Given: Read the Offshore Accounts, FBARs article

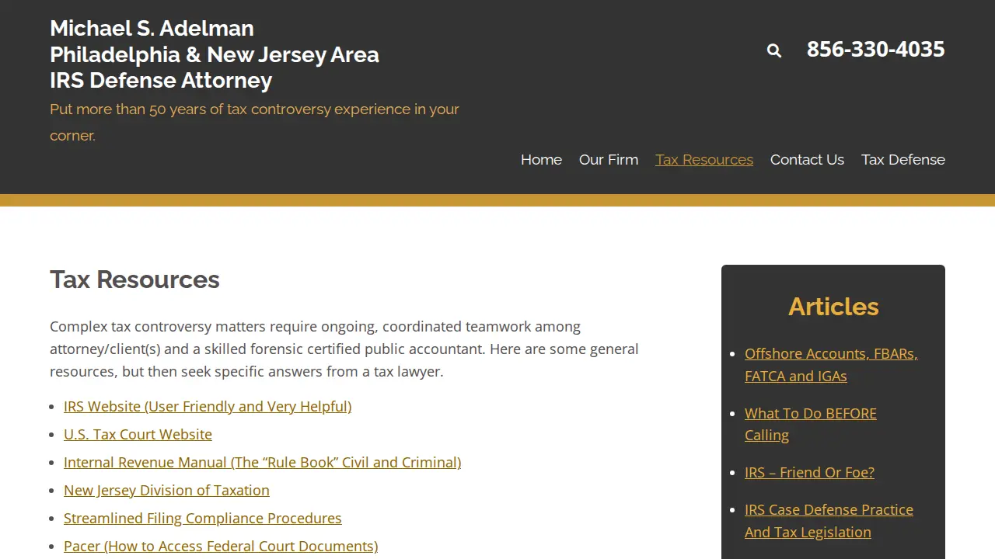Looking at the screenshot, I should coord(831,364).
